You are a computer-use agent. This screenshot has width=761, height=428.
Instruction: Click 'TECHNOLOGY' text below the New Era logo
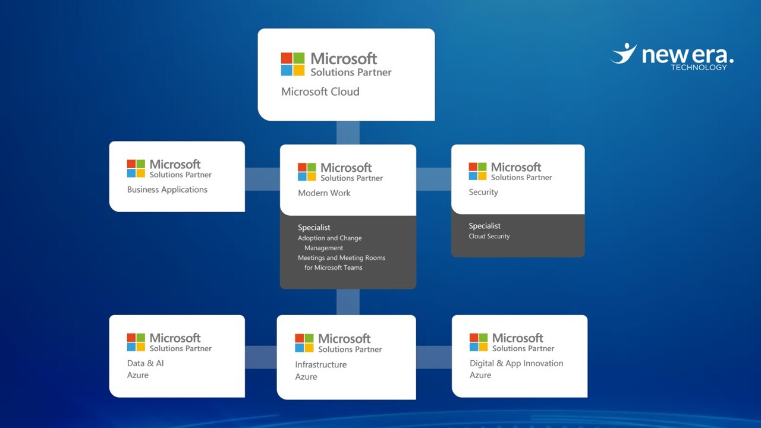(699, 67)
